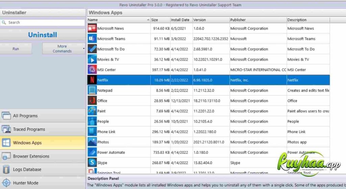Click the Microsoft Teams app icon
346x189 pixels.
point(92,39)
